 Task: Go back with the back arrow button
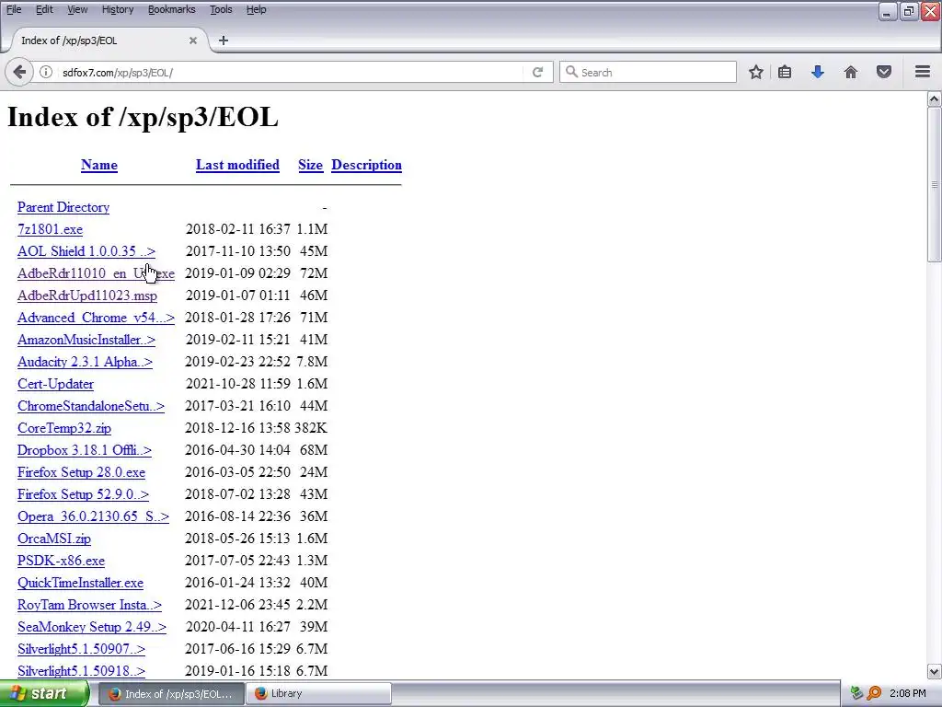coord(19,72)
